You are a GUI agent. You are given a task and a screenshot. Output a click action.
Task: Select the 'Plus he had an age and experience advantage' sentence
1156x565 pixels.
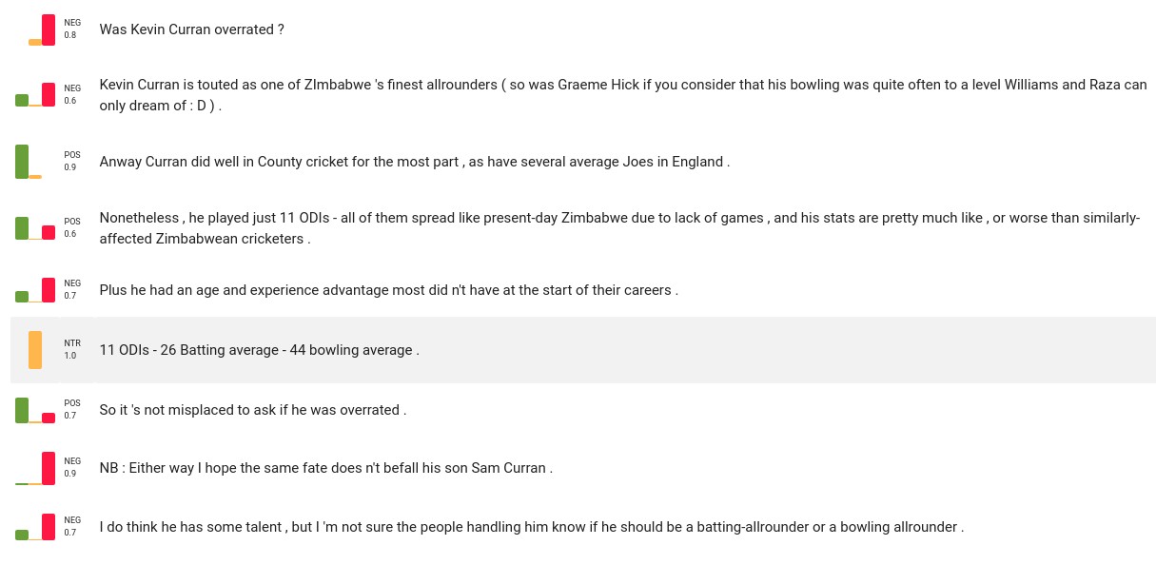[x=388, y=290]
